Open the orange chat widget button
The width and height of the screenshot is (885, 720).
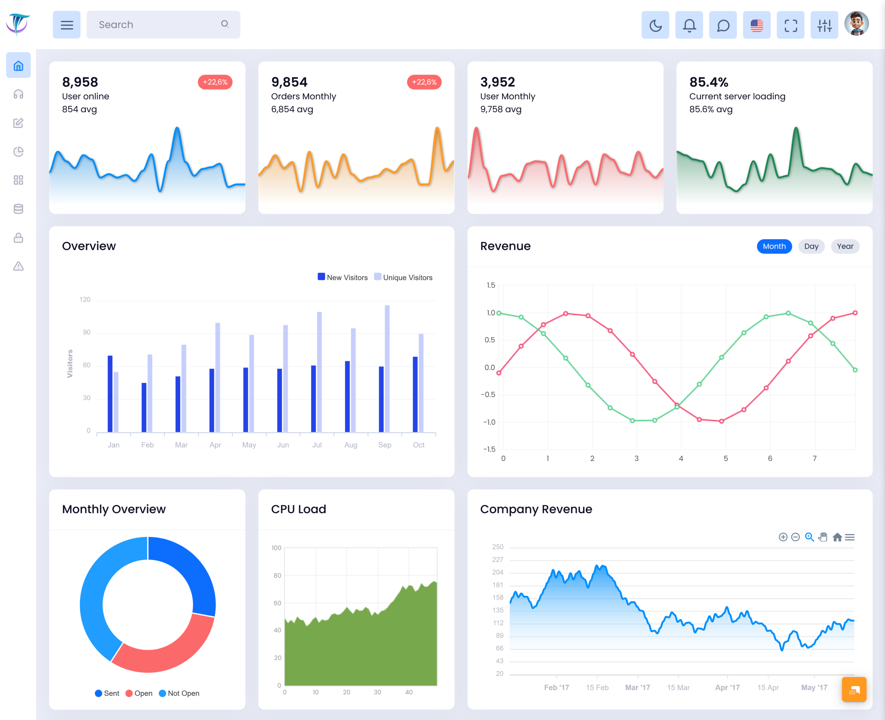coord(854,689)
